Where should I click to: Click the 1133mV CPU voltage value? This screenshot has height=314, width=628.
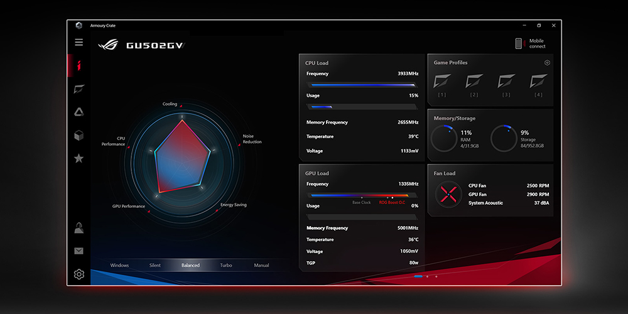click(x=409, y=151)
